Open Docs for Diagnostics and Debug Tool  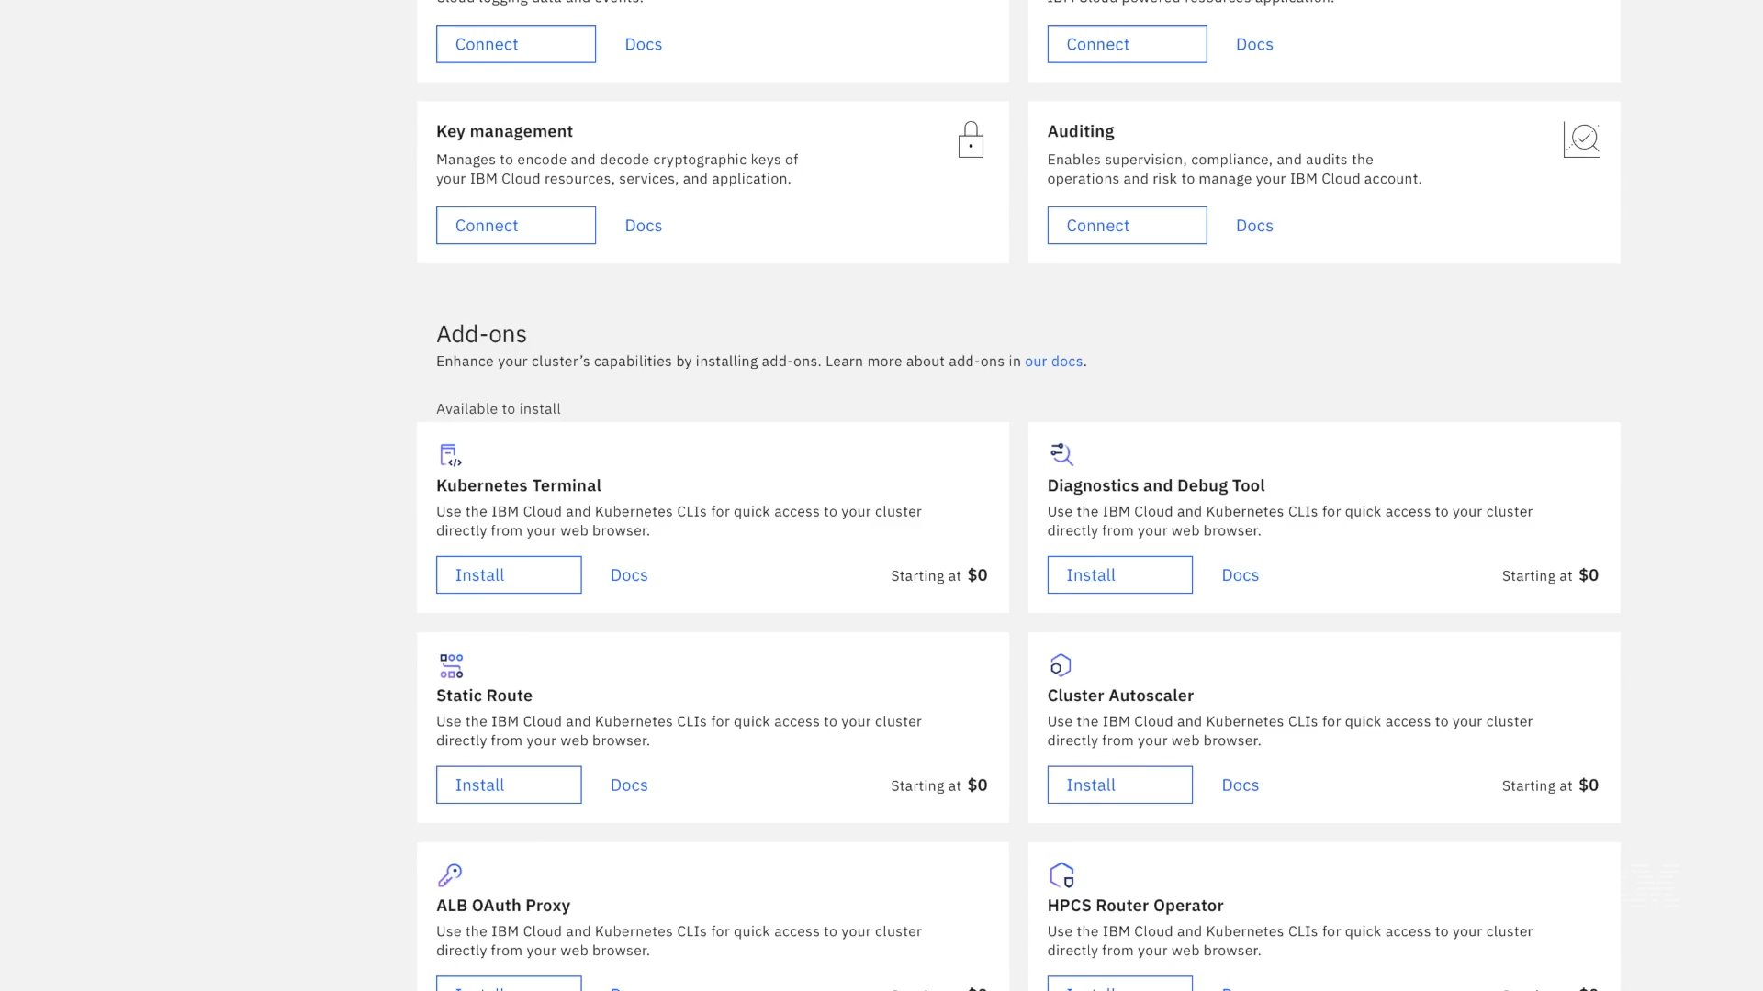point(1240,575)
